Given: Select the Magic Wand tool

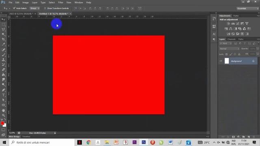Looking at the screenshot, I should pos(3,34).
